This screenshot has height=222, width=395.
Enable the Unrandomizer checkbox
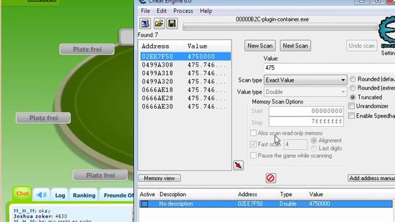point(352,106)
